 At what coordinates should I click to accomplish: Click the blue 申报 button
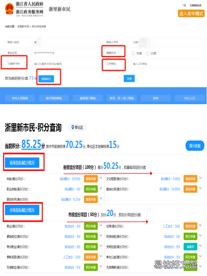coord(129,78)
